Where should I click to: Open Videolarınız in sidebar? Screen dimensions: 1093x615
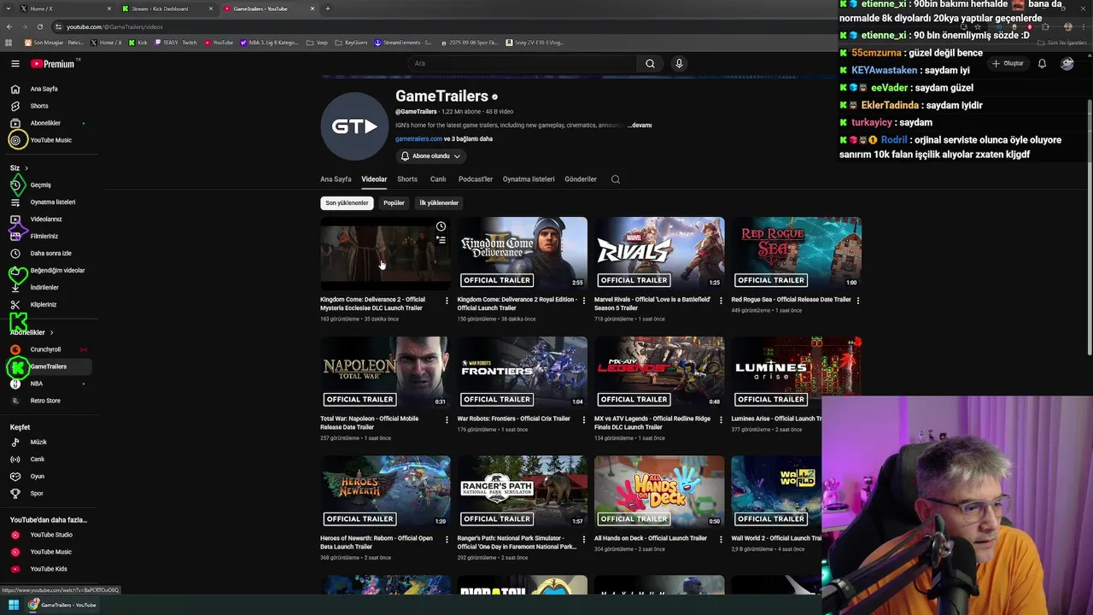(x=46, y=219)
